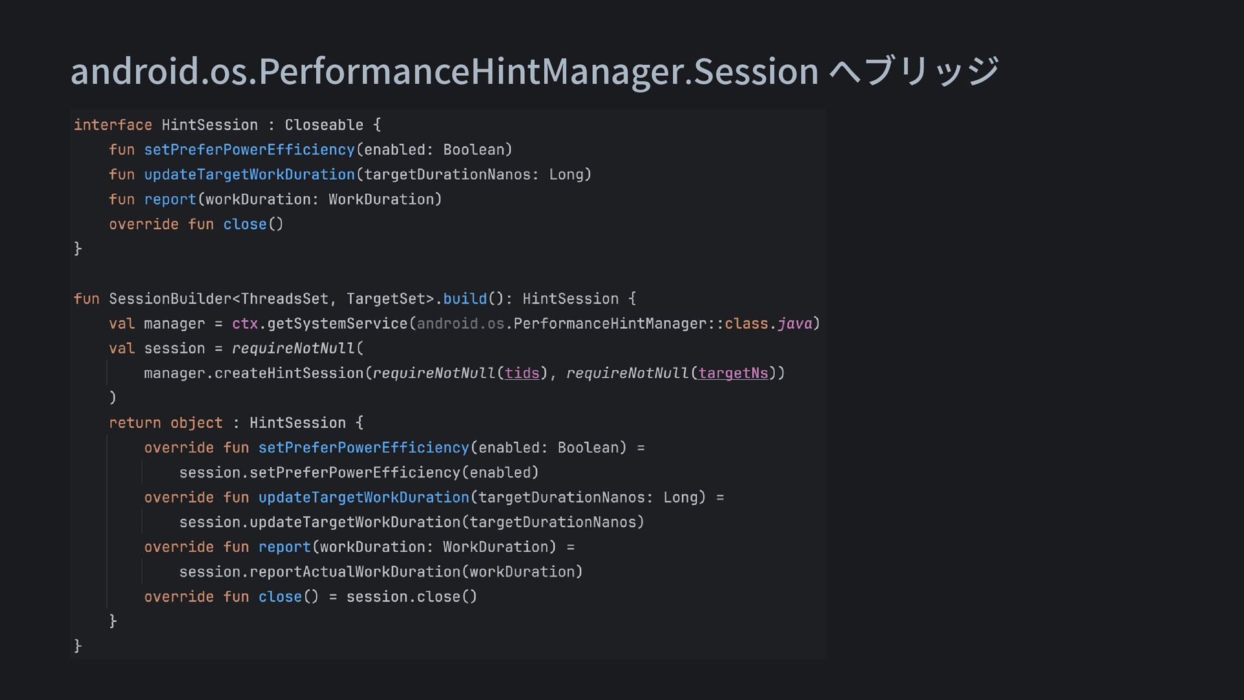Image resolution: width=1244 pixels, height=700 pixels.
Task: Click the italic 'java' property text
Action: click(x=794, y=323)
